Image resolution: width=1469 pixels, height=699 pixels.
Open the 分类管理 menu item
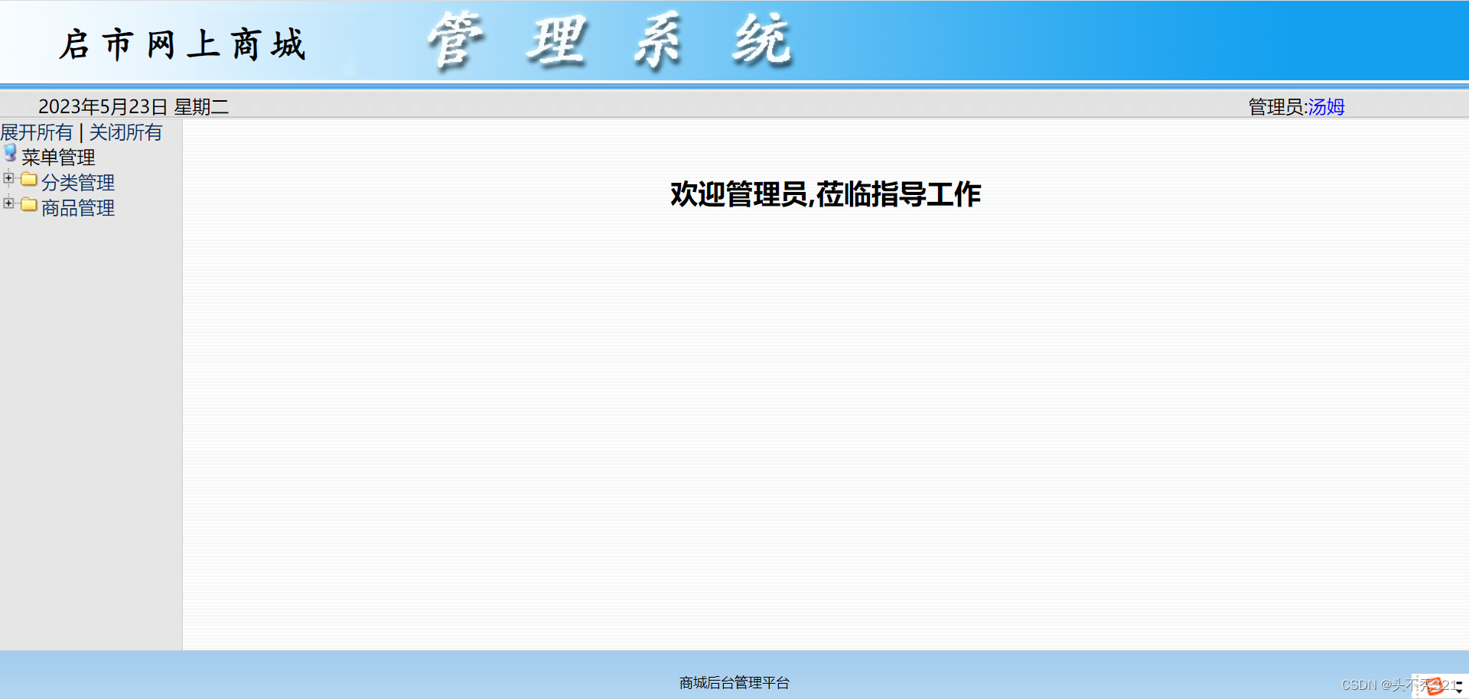coord(78,183)
